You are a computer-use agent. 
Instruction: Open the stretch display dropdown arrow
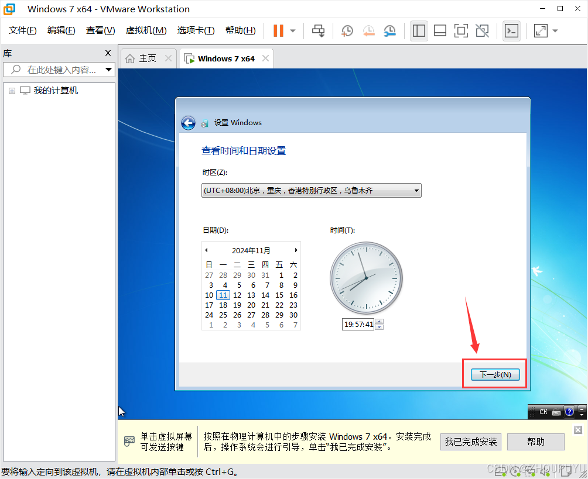[x=555, y=31]
